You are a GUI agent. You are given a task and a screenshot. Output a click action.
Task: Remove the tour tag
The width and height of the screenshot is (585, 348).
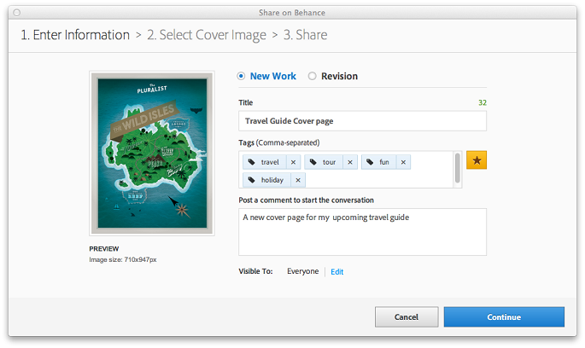click(x=350, y=162)
